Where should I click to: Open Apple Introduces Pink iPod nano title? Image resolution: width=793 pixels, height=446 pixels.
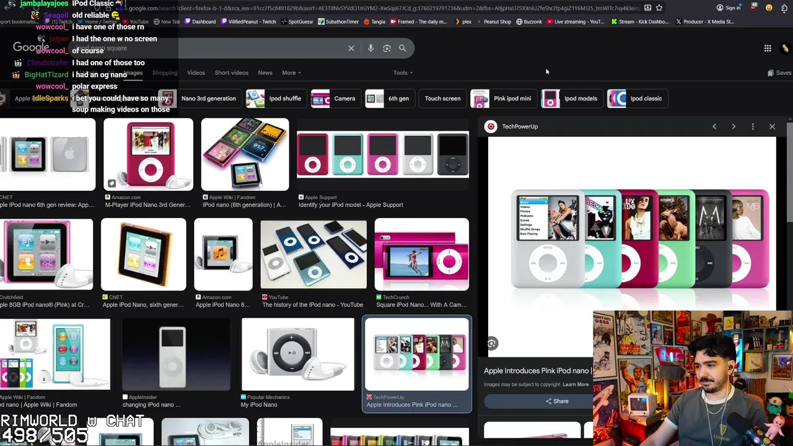click(537, 370)
